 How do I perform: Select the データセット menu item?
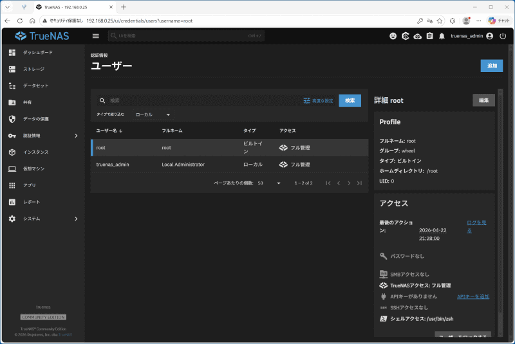pos(36,86)
